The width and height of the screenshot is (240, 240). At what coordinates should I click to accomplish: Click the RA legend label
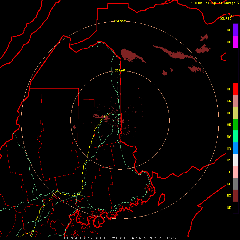[x=229, y=137]
